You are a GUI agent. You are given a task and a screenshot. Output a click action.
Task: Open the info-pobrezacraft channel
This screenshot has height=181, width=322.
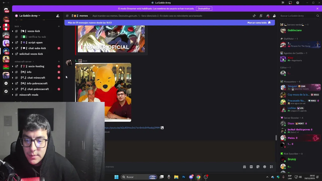tap(37, 83)
